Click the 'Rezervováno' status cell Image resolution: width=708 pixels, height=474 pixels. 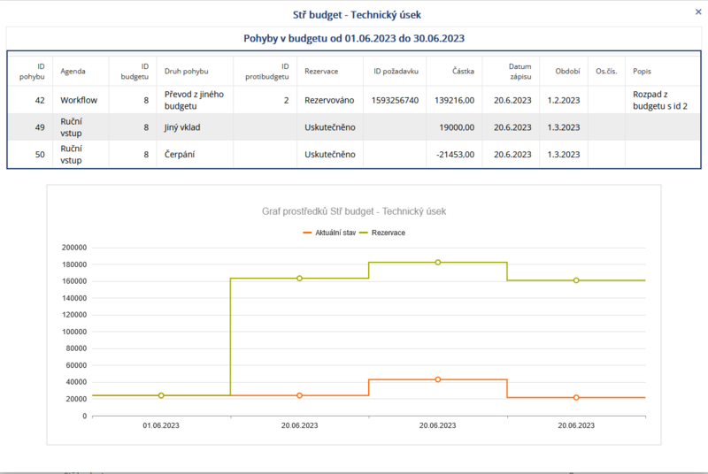[329, 100]
